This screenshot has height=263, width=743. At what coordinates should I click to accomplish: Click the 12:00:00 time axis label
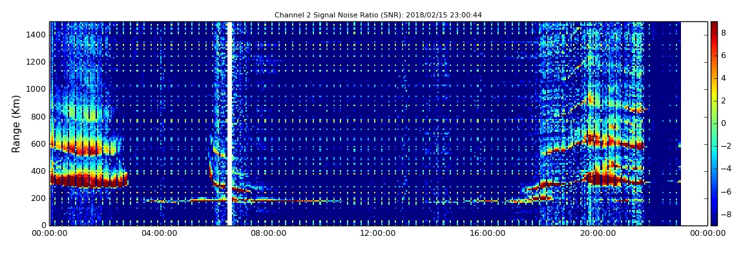pyautogui.click(x=378, y=233)
